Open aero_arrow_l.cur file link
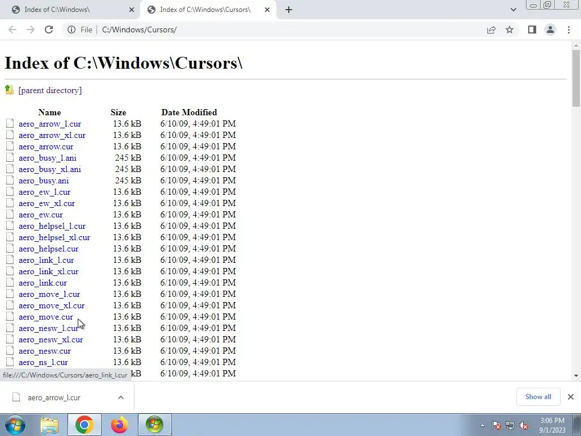 click(x=50, y=124)
